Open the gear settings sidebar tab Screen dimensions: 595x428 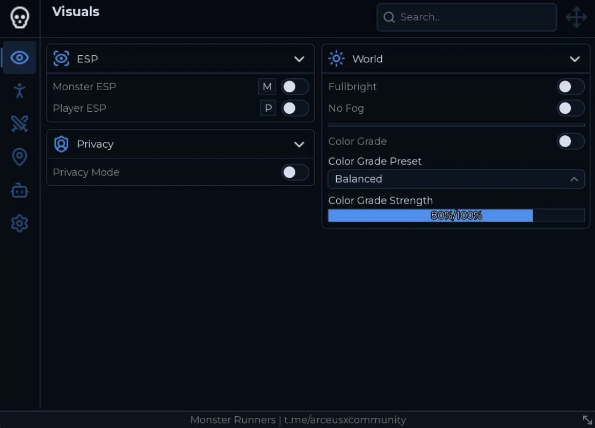coord(19,223)
